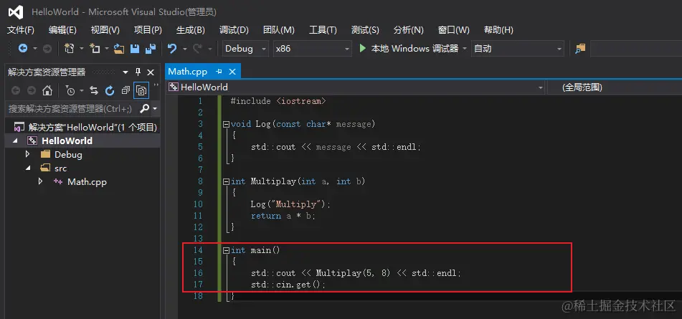Open the 调试(D) menu
The width and height of the screenshot is (682, 319).
(x=234, y=30)
